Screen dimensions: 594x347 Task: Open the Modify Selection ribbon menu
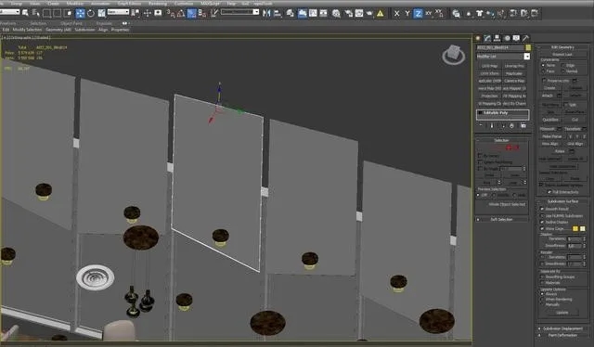click(27, 30)
